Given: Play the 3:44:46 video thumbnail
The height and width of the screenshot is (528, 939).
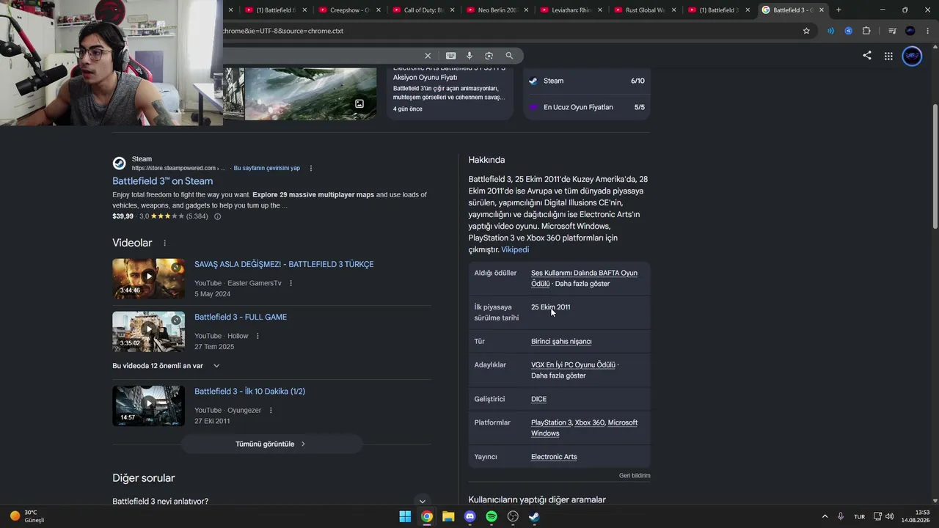Looking at the screenshot, I should (x=148, y=279).
